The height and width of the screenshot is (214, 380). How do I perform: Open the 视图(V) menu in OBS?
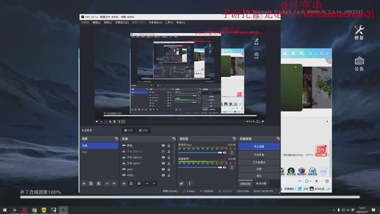click(x=108, y=22)
